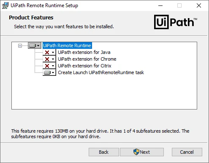Select UiPath extension for Chrome row
The image size is (209, 163).
pyautogui.click(x=87, y=59)
